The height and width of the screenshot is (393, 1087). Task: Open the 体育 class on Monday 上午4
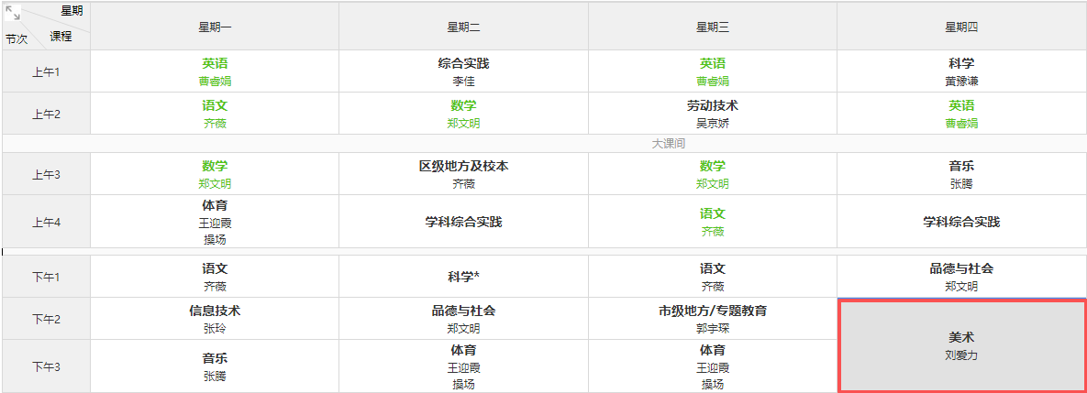pyautogui.click(x=215, y=222)
